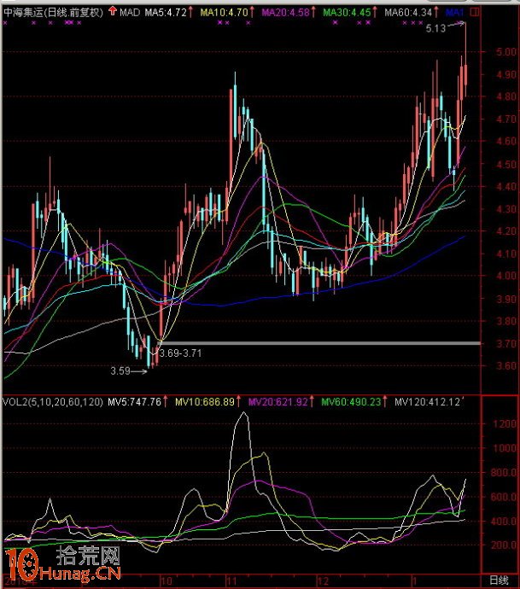This screenshot has width=520, height=589.
Task: Click the small red box icon at top right
Action: coord(475,13)
